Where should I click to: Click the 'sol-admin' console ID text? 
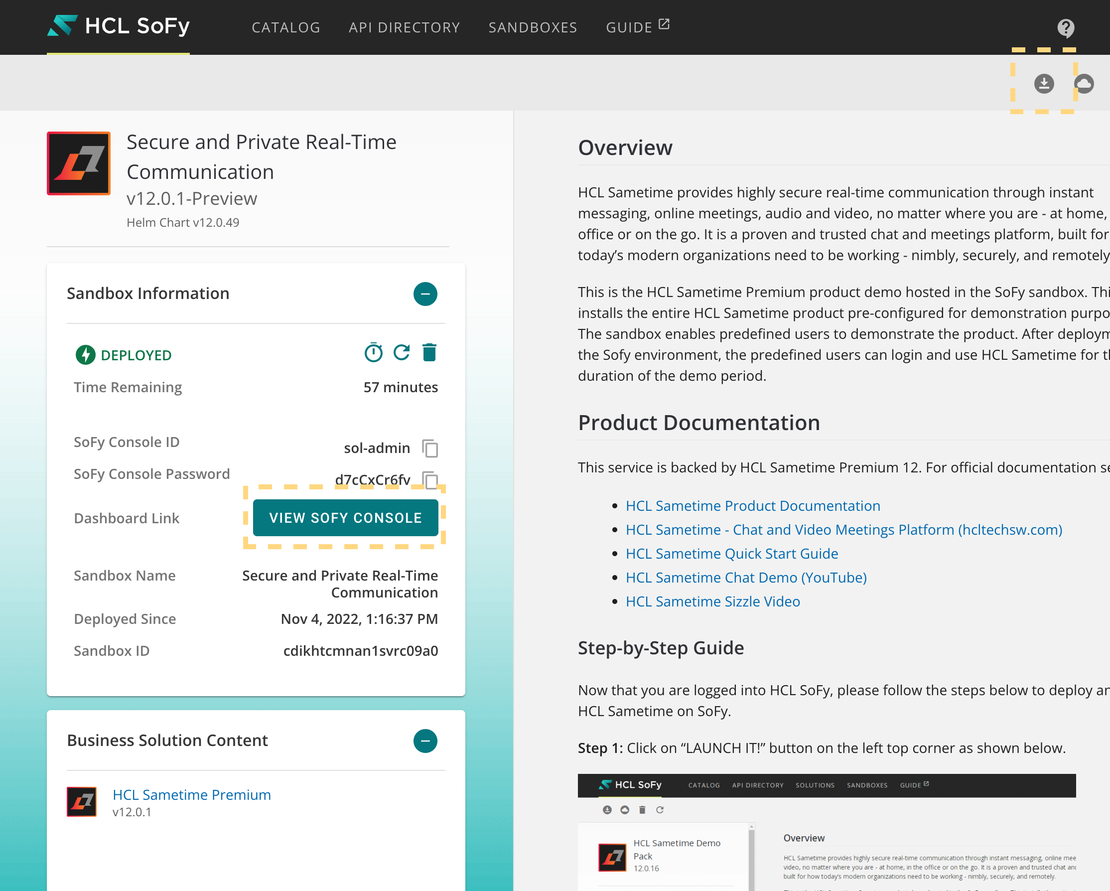tap(377, 448)
